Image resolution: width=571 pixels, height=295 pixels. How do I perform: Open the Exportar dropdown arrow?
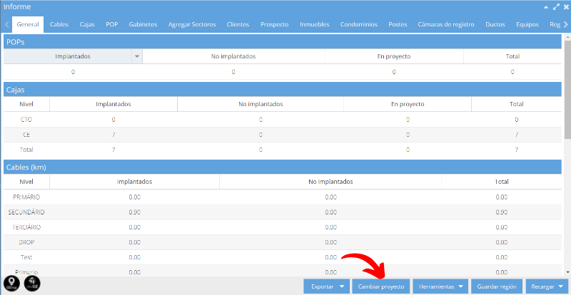pyautogui.click(x=342, y=286)
